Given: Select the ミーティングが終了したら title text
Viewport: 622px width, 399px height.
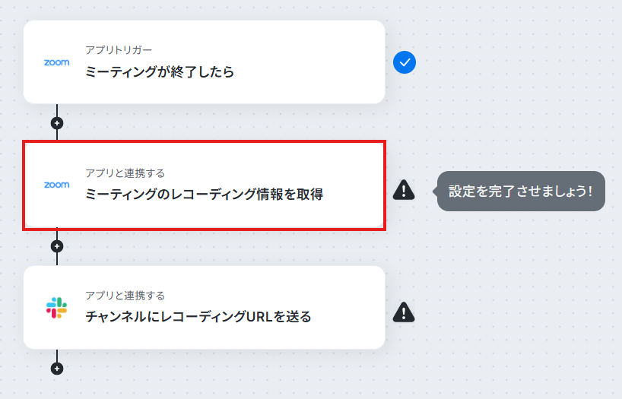Looking at the screenshot, I should [x=160, y=71].
